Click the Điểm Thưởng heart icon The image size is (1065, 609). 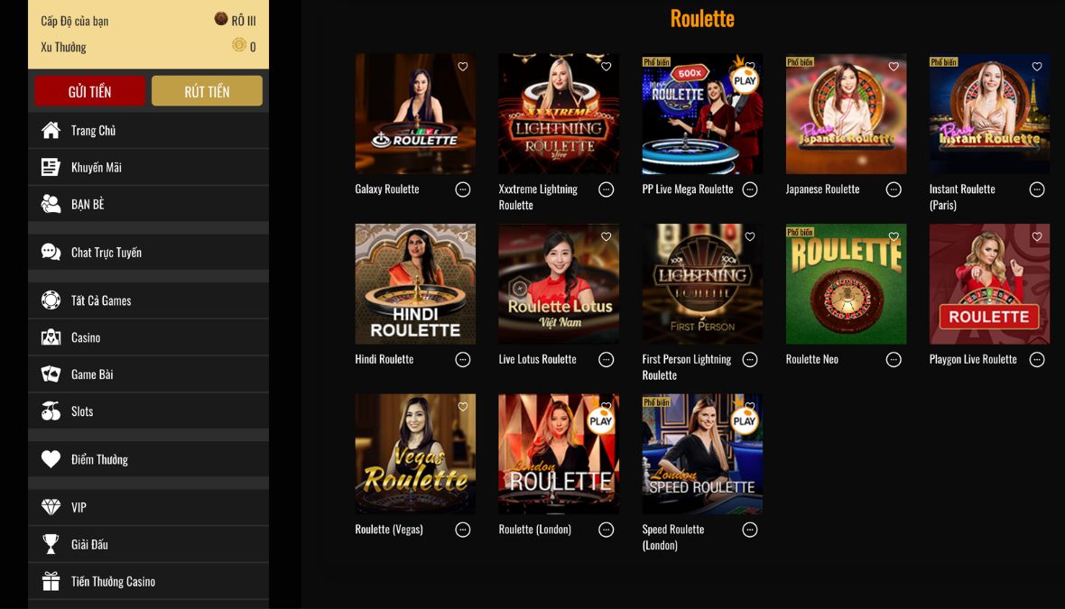(x=51, y=458)
